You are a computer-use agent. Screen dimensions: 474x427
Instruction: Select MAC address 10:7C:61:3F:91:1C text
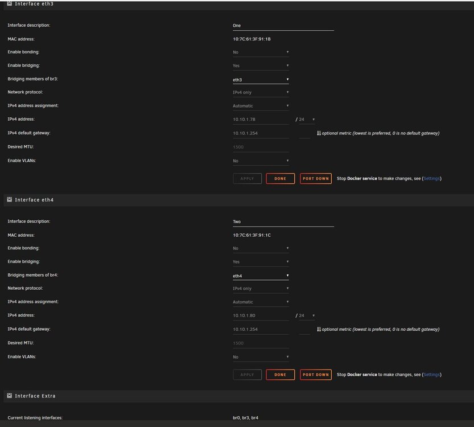pyautogui.click(x=252, y=235)
